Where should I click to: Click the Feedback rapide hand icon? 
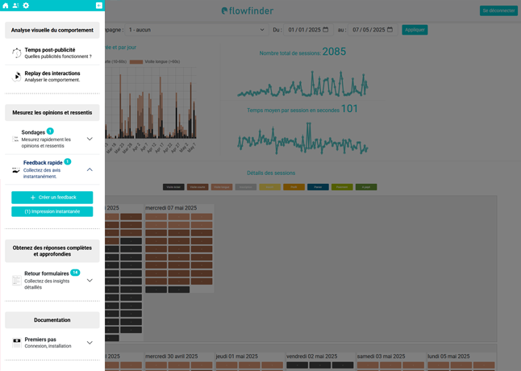pyautogui.click(x=15, y=169)
